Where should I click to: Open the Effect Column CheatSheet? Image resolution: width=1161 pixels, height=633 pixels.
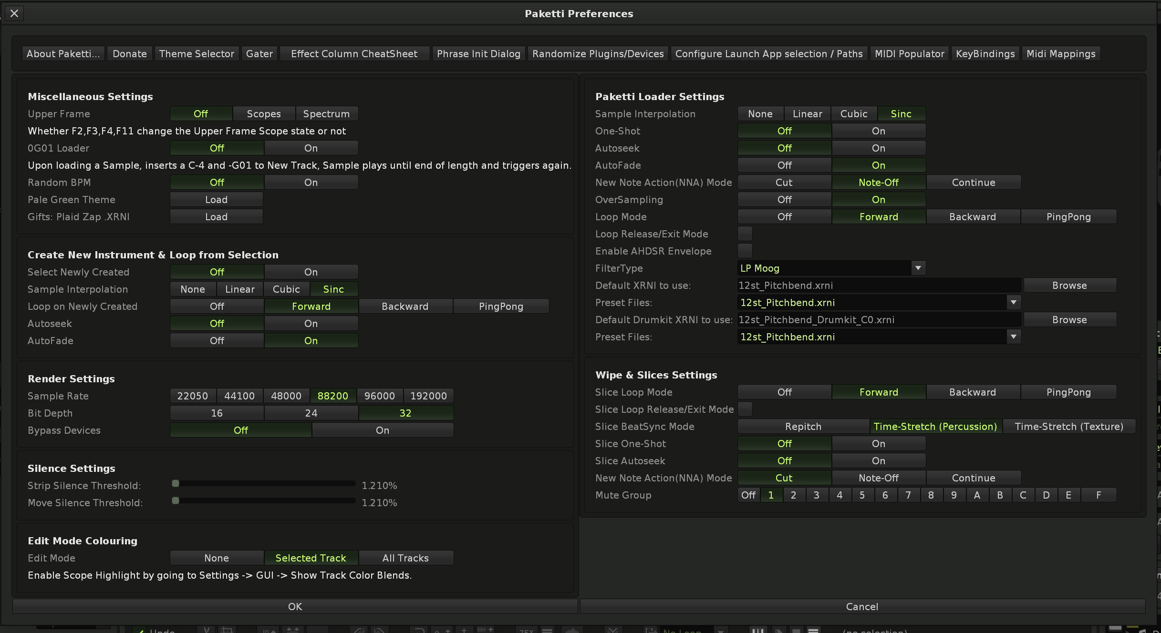pyautogui.click(x=354, y=54)
